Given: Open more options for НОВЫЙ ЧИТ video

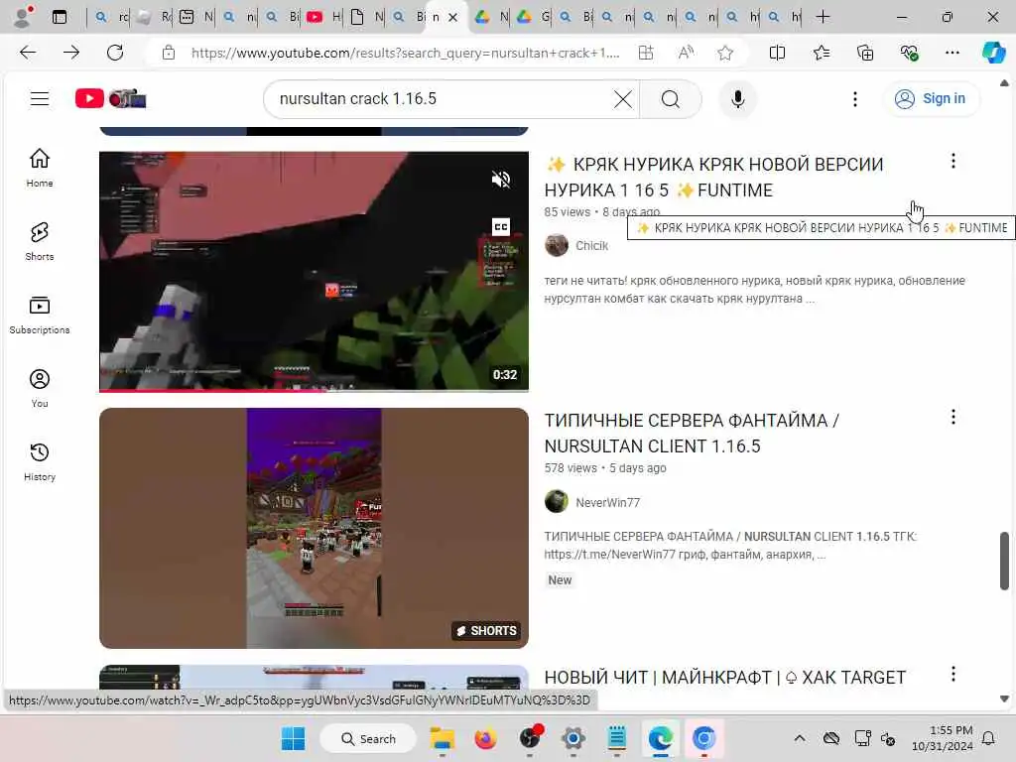Looking at the screenshot, I should click(952, 674).
